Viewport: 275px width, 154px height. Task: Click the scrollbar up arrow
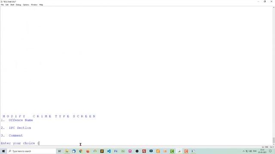click(x=274, y=8)
